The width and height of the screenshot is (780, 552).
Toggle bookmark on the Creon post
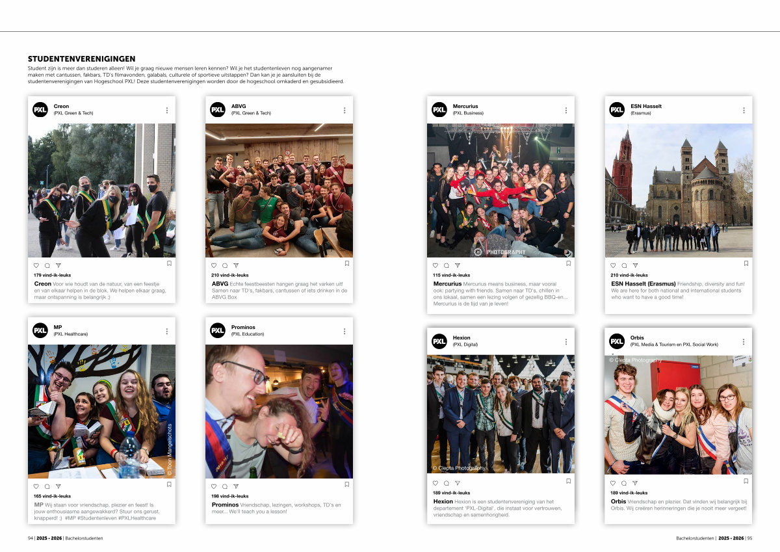[169, 263]
